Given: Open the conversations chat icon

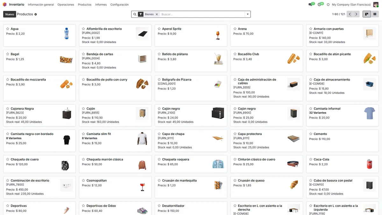Looking at the screenshot, I should click(x=310, y=5).
